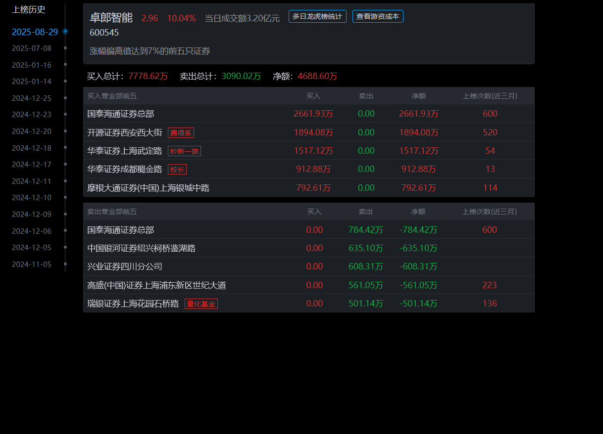The width and height of the screenshot is (603, 434).
Task: Click the 查看游资成本 button
Action: click(x=378, y=16)
